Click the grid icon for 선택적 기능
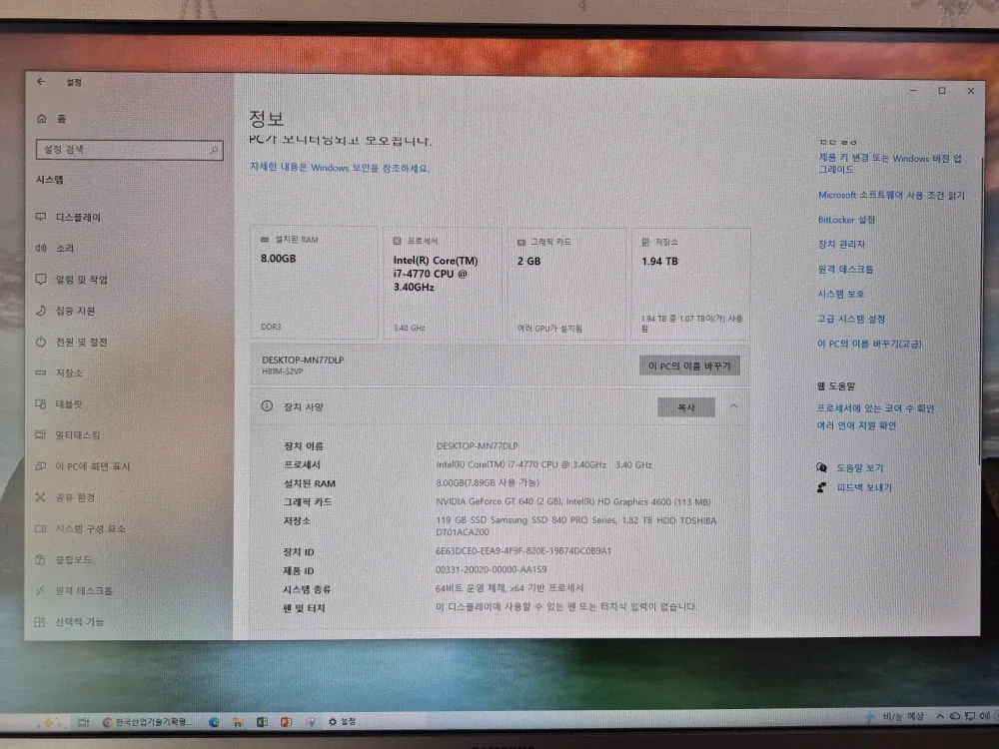Image resolution: width=999 pixels, height=749 pixels. coord(40,621)
